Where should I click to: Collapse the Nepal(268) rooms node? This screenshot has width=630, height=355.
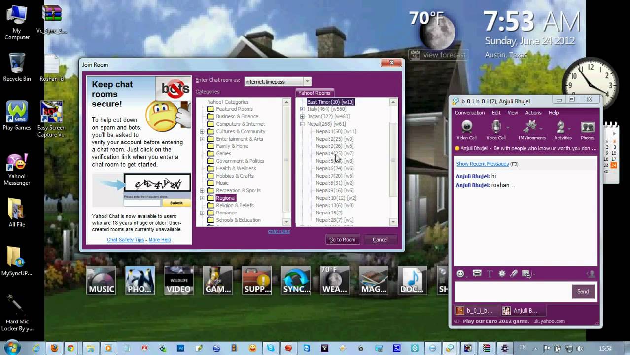302,124
